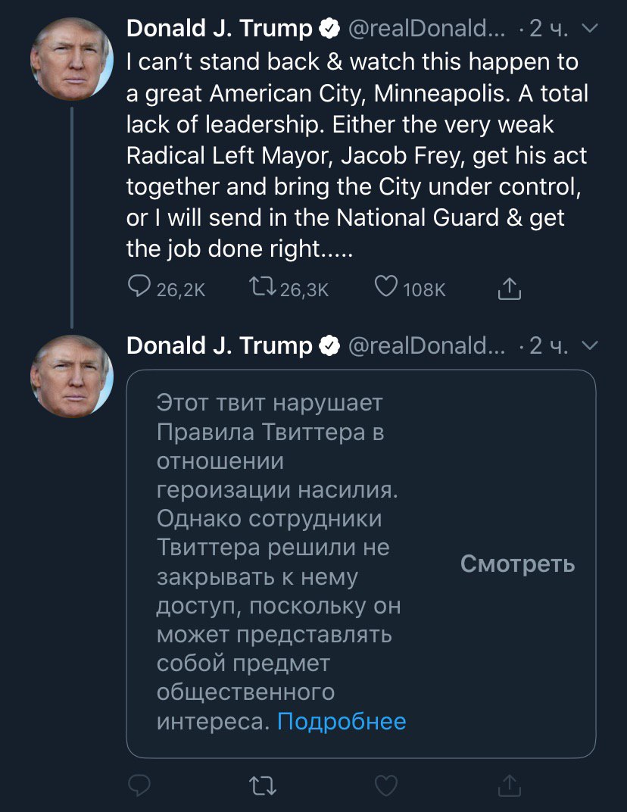This screenshot has width=627, height=812.
Task: Click the verified badge next to Donald J. Trump
Action: 329,27
